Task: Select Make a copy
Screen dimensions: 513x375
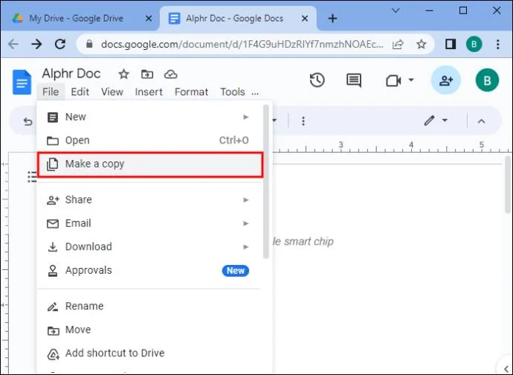Action: tap(150, 164)
